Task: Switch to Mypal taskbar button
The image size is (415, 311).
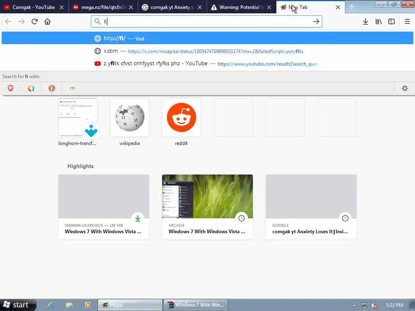Action: (x=130, y=305)
